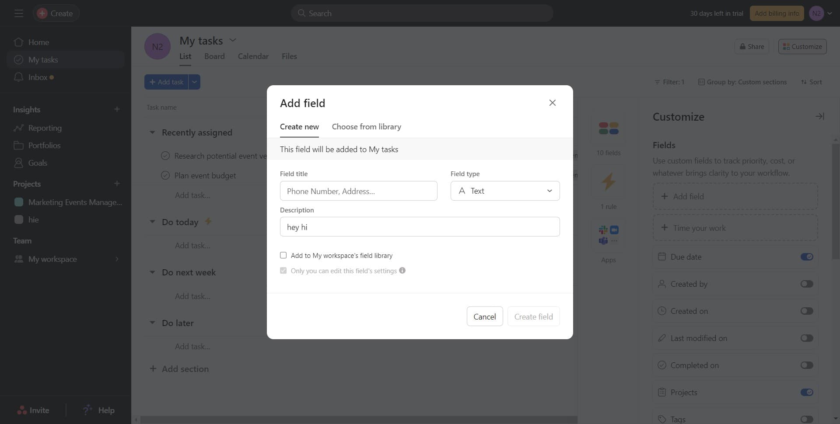Viewport: 840px width, 424px height.
Task: Open Inbox via the bell icon
Action: point(18,77)
